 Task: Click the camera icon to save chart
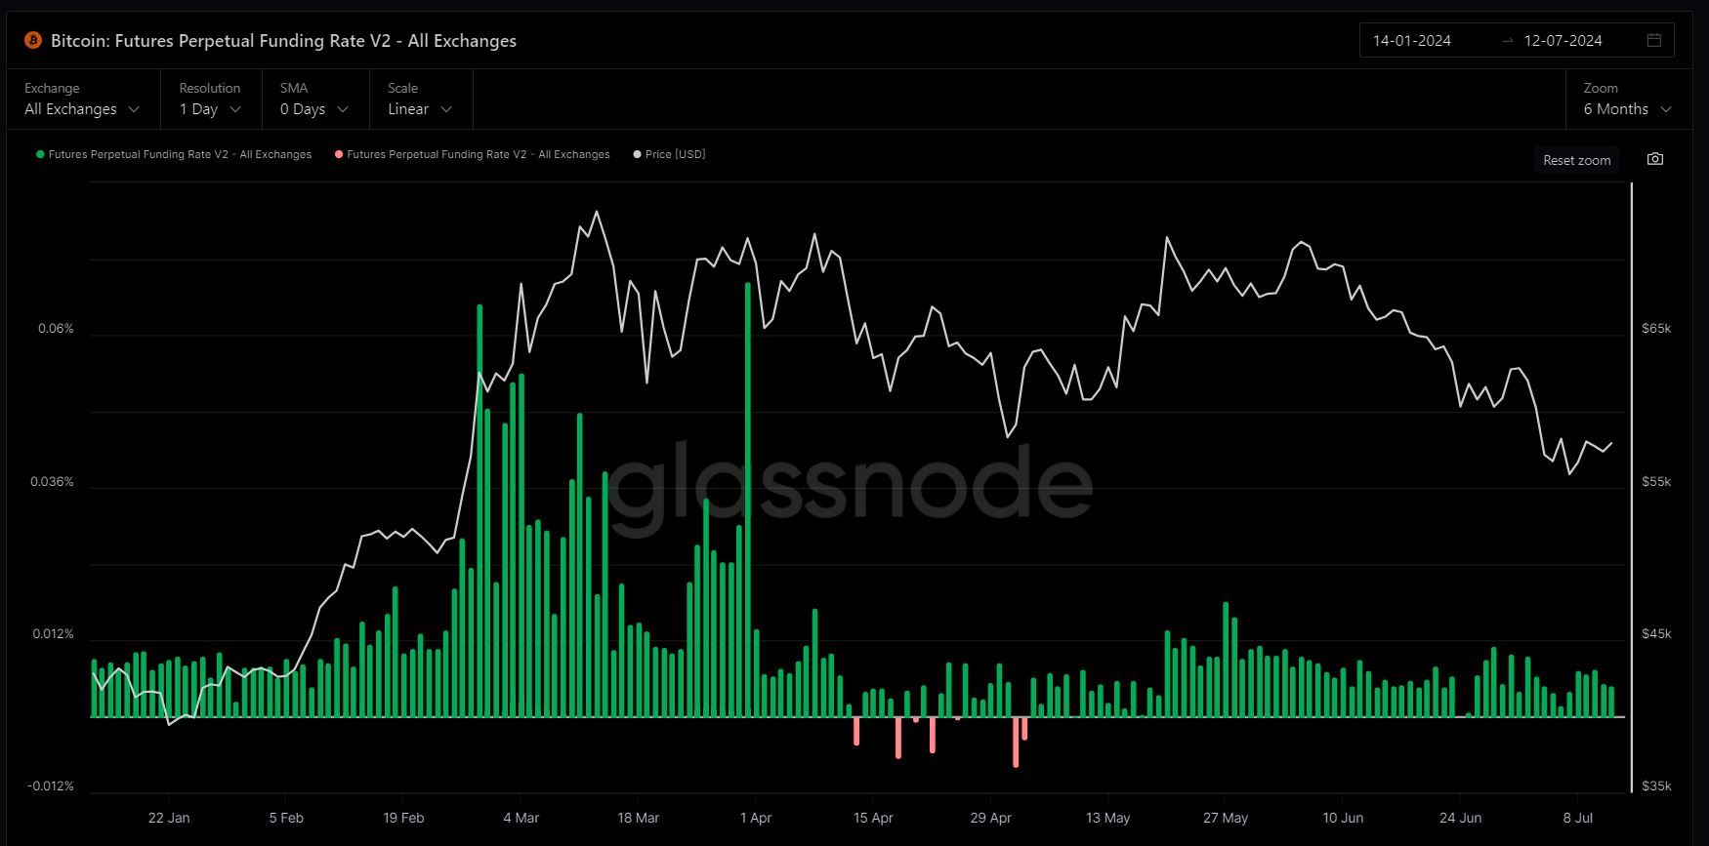click(1654, 159)
